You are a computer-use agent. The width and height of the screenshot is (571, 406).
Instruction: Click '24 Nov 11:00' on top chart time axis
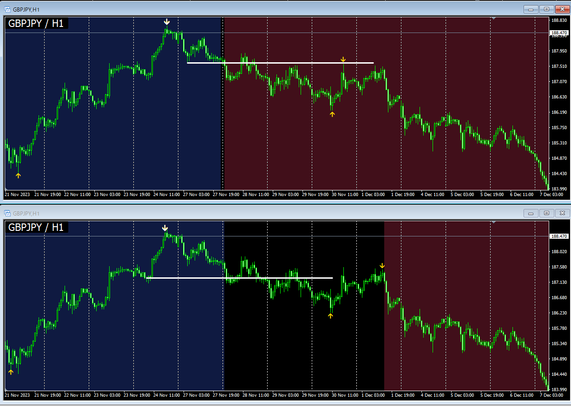pyautogui.click(x=166, y=194)
